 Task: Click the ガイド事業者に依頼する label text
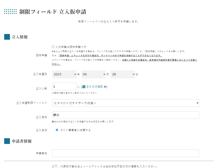pyautogui.click(x=75, y=130)
